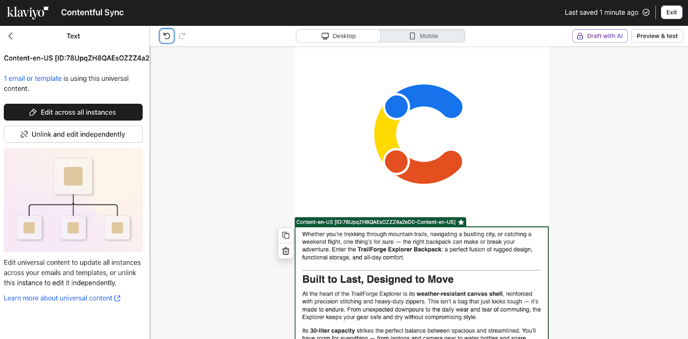Open Draft with AI

tap(600, 36)
